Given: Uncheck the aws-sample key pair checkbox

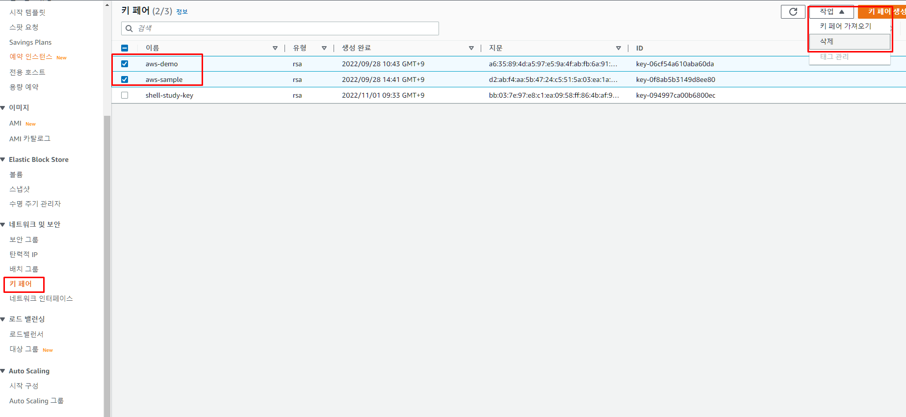Looking at the screenshot, I should pos(125,79).
